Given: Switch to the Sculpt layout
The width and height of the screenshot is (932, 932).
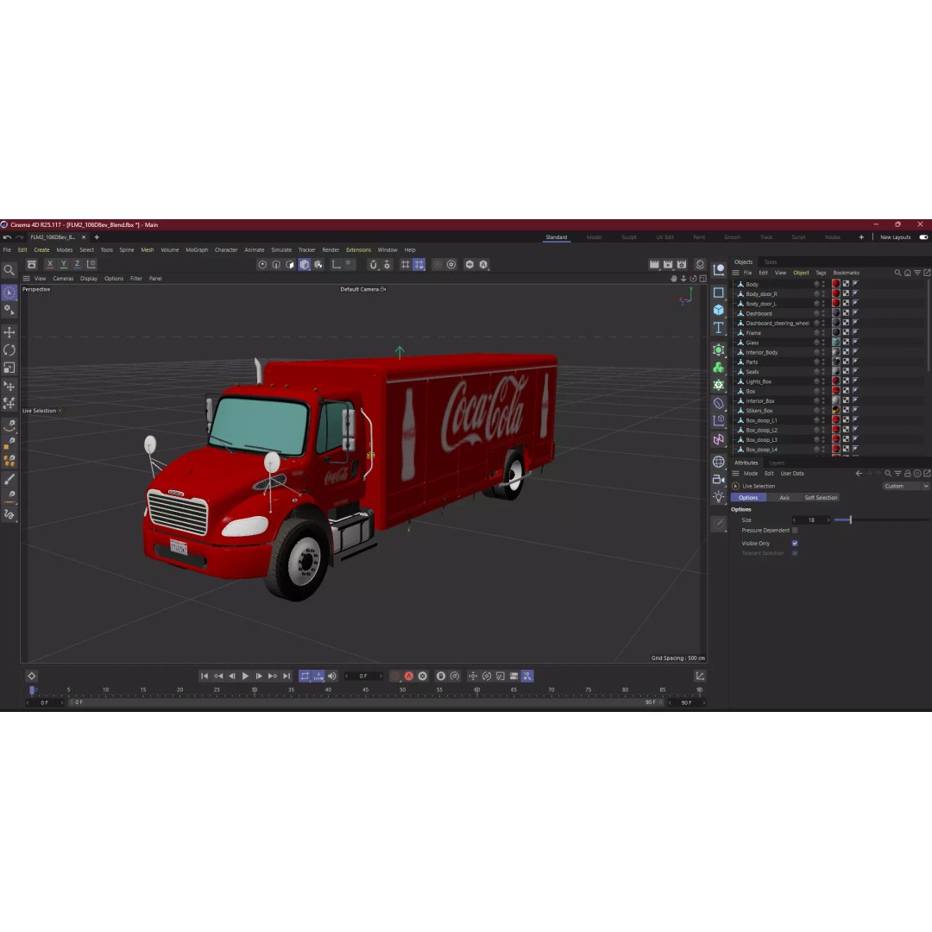Looking at the screenshot, I should point(629,237).
